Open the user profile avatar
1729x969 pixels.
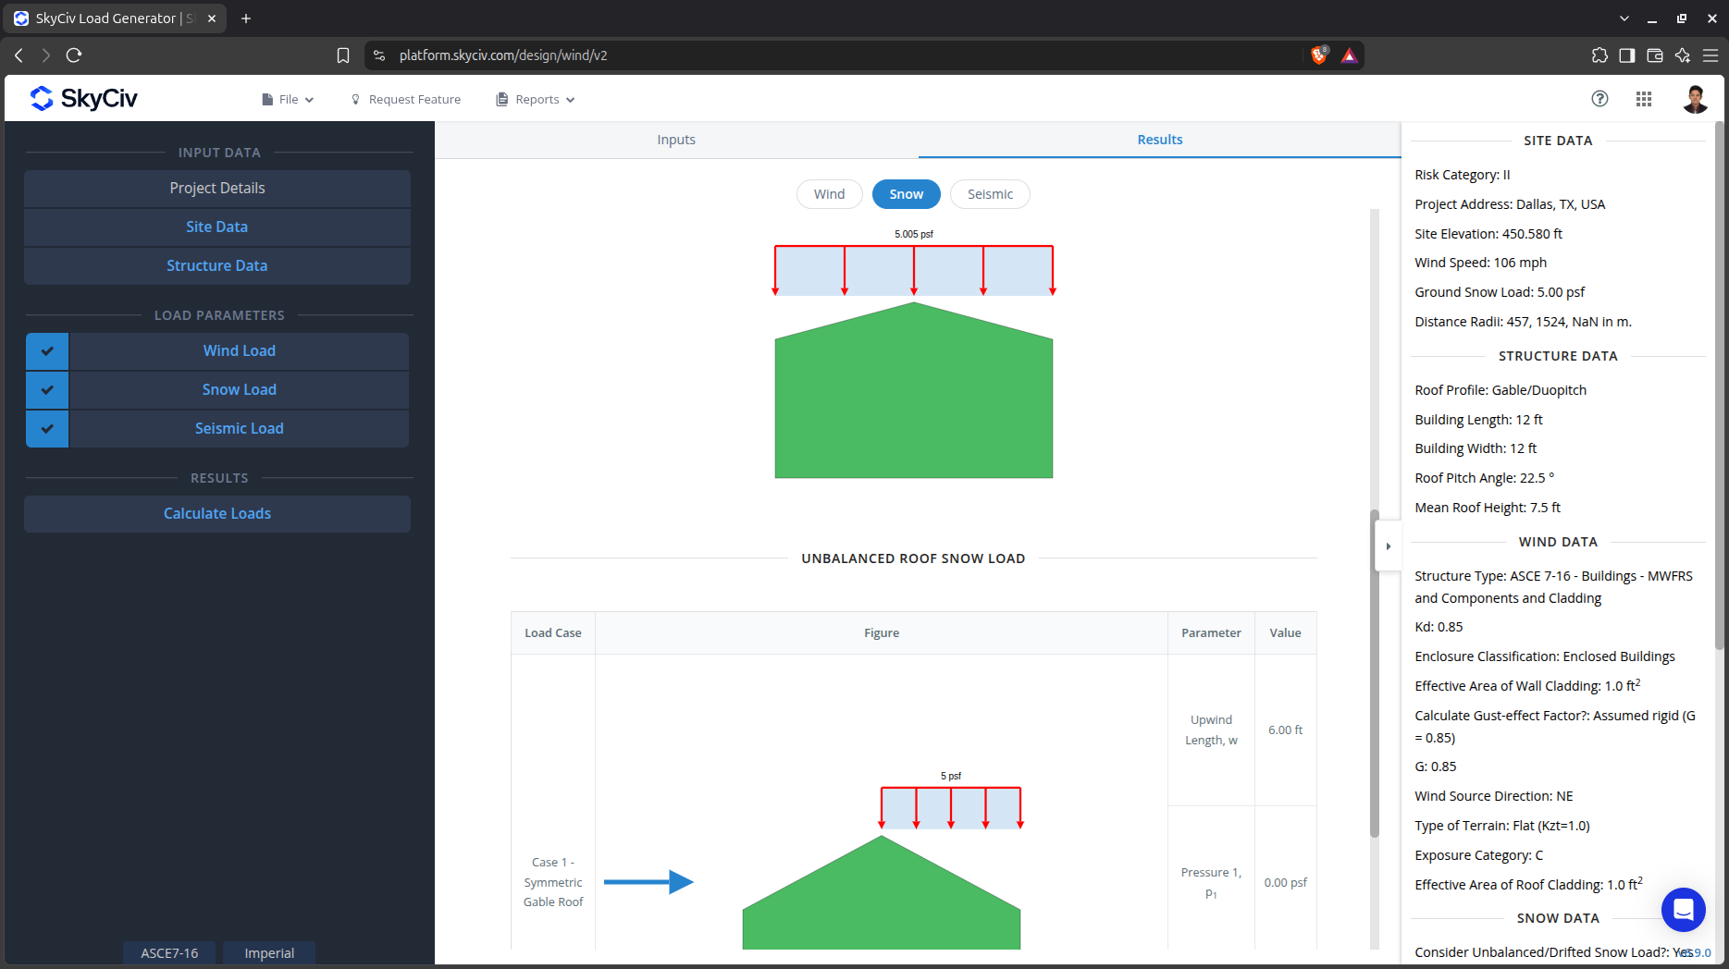pyautogui.click(x=1695, y=99)
